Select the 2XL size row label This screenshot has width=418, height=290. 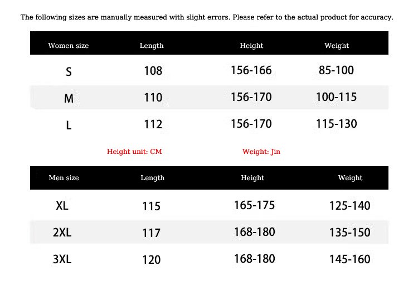click(62, 233)
